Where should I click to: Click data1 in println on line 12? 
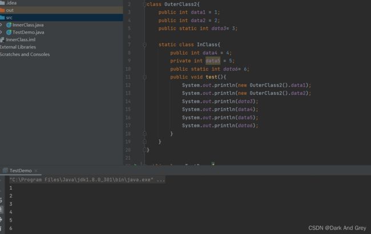pyautogui.click(x=298, y=85)
